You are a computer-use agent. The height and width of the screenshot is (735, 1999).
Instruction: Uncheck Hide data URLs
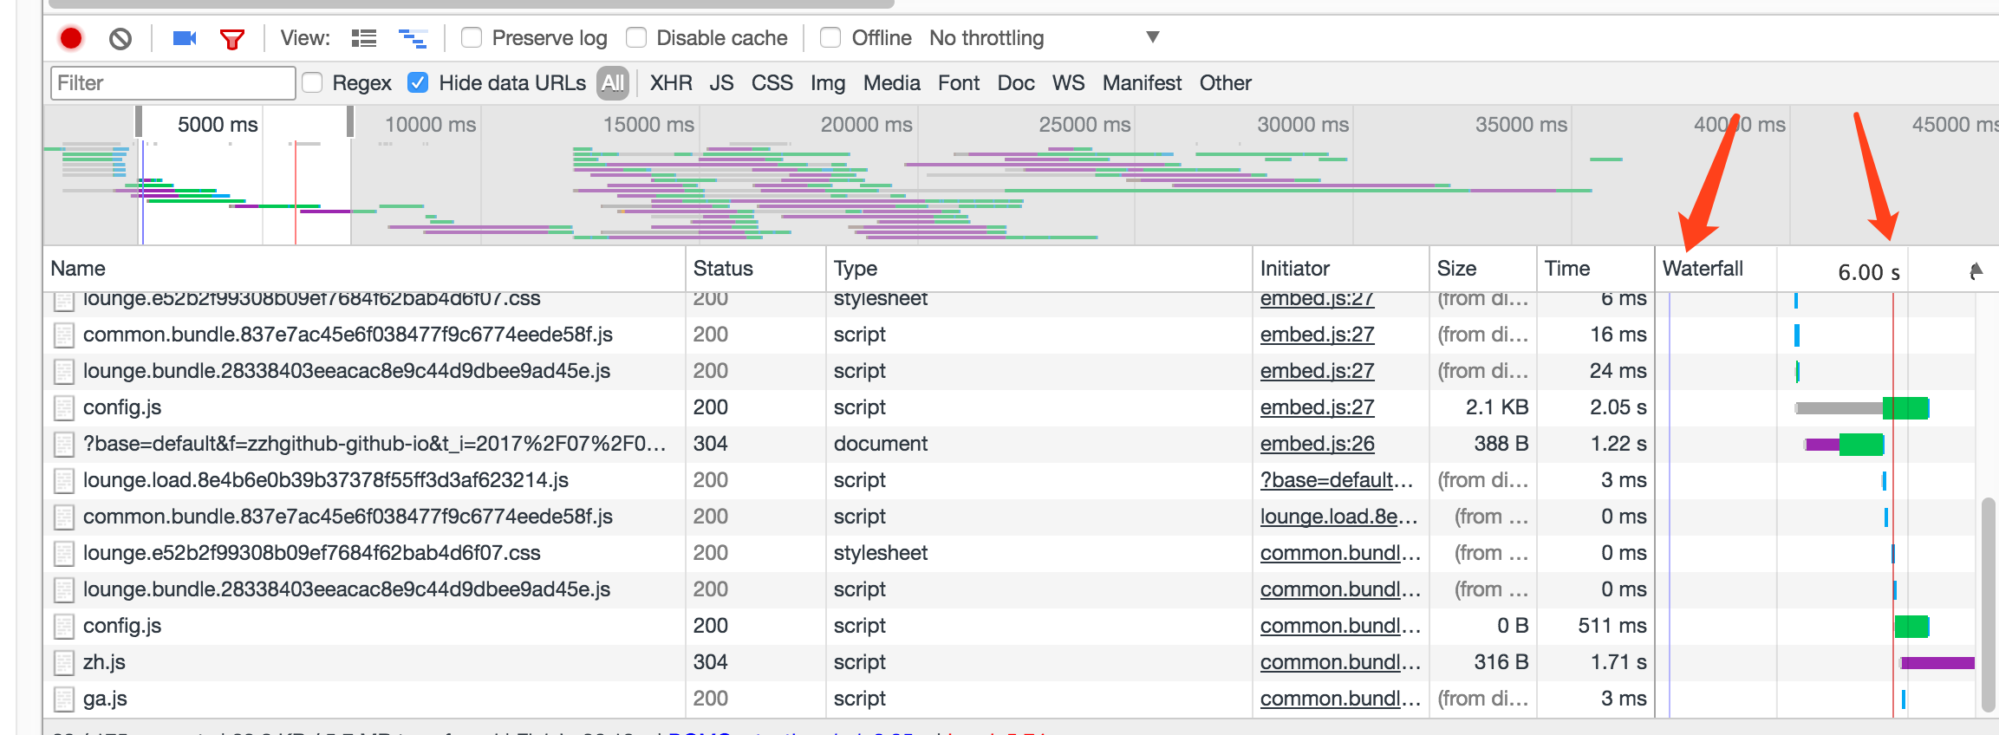click(x=418, y=82)
